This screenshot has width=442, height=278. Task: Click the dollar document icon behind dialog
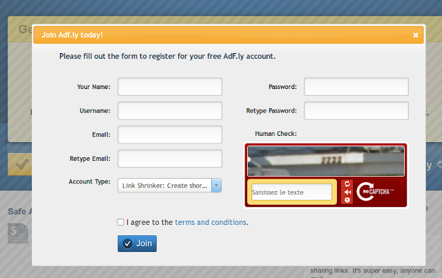18,233
